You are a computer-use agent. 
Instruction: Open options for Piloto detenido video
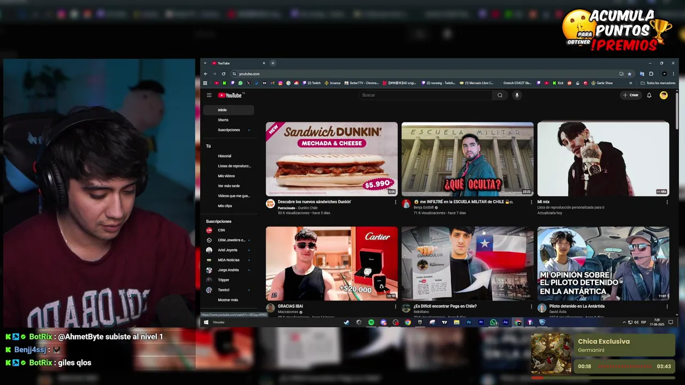coord(667,306)
